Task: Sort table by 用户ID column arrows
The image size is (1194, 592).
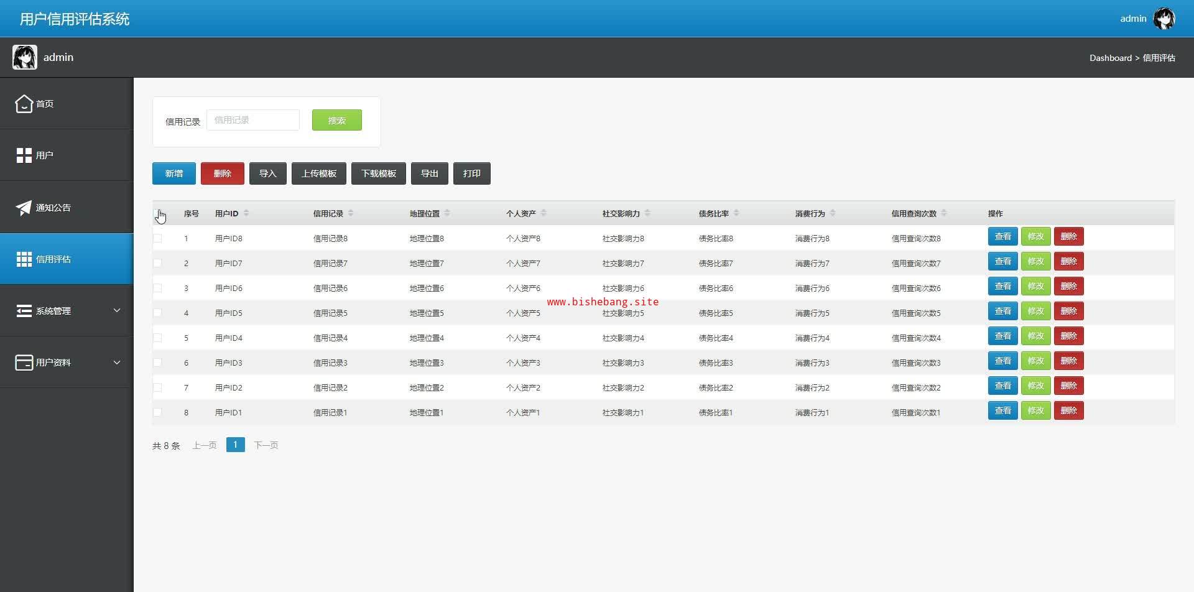Action: pos(246,213)
